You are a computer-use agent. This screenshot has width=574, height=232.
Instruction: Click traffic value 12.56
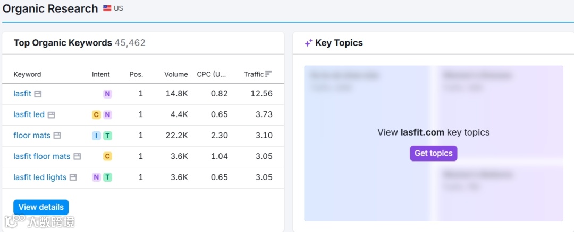tap(261, 94)
